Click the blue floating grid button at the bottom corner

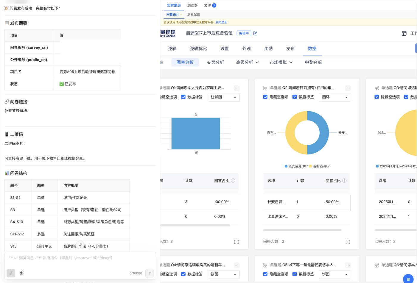pyautogui.click(x=408, y=279)
